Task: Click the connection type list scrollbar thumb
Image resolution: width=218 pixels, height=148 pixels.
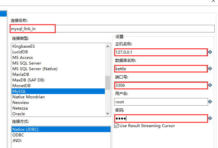Action: (108, 83)
